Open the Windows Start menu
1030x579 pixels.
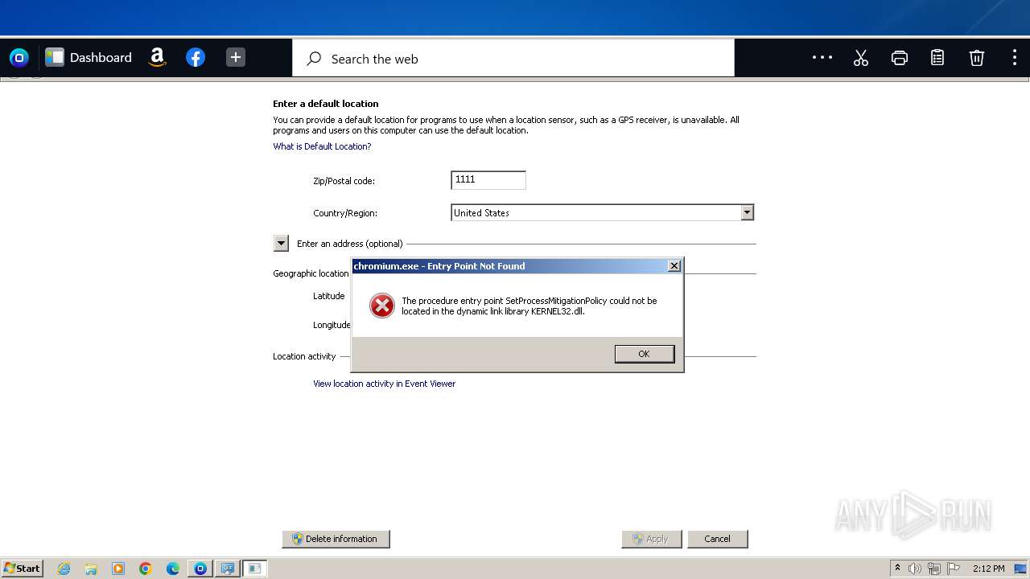23,569
